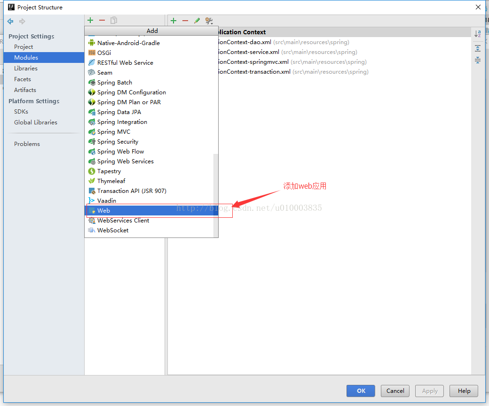489x406 pixels.
Task: Click the sort alphabetically icon
Action: (477, 34)
